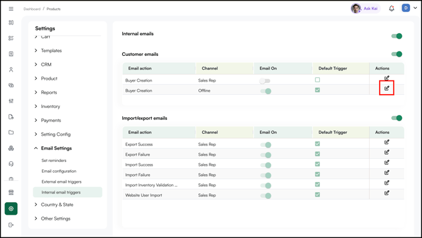Click the blue D user avatar
This screenshot has width=422, height=238.
point(406,8)
